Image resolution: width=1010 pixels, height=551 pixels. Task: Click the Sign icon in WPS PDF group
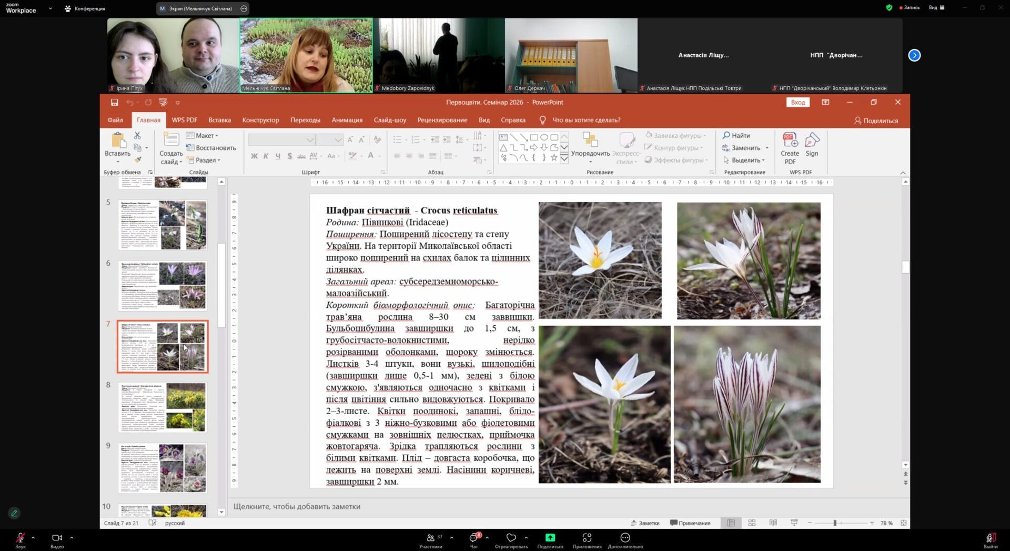(x=812, y=141)
